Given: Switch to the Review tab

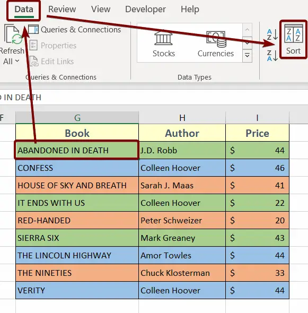Looking at the screenshot, I should 62,9.
